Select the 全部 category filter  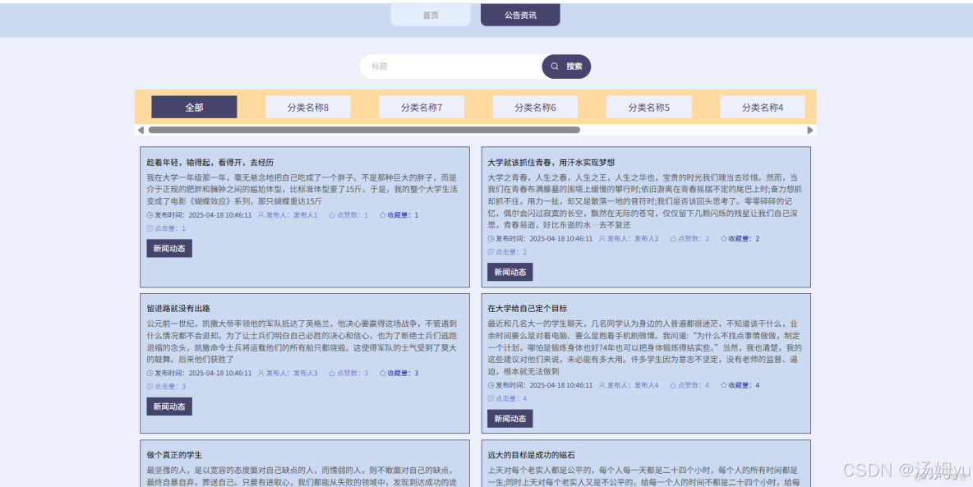click(194, 107)
